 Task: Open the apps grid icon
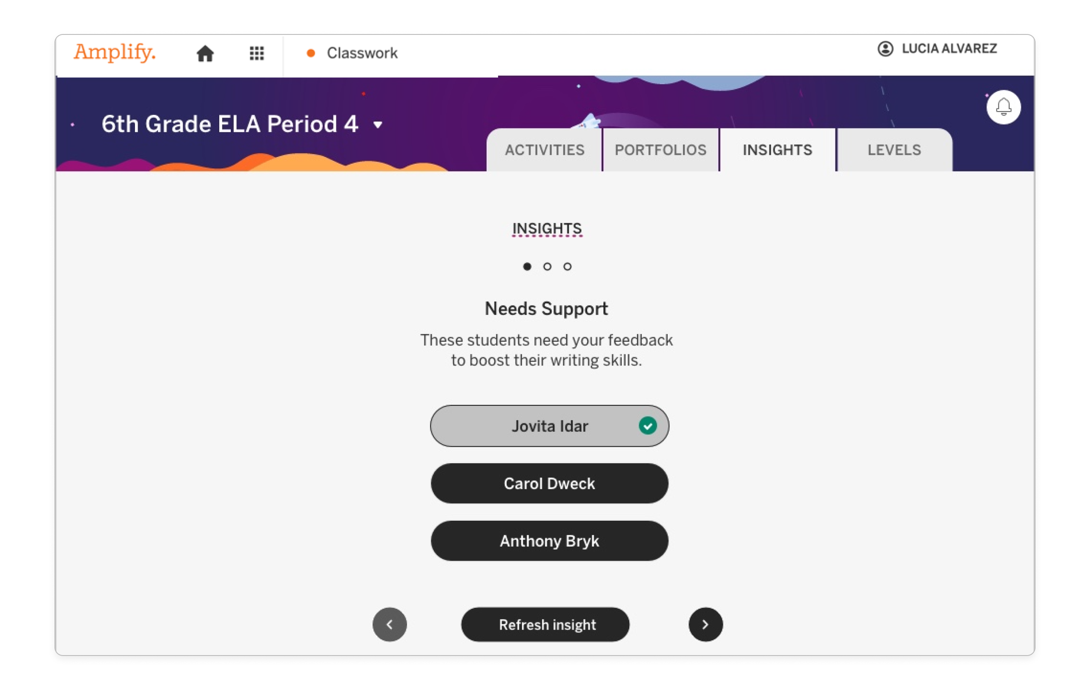click(x=256, y=54)
